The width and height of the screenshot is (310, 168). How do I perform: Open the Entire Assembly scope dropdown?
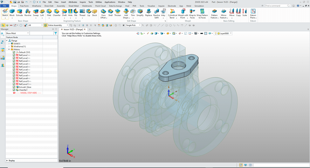67,25
